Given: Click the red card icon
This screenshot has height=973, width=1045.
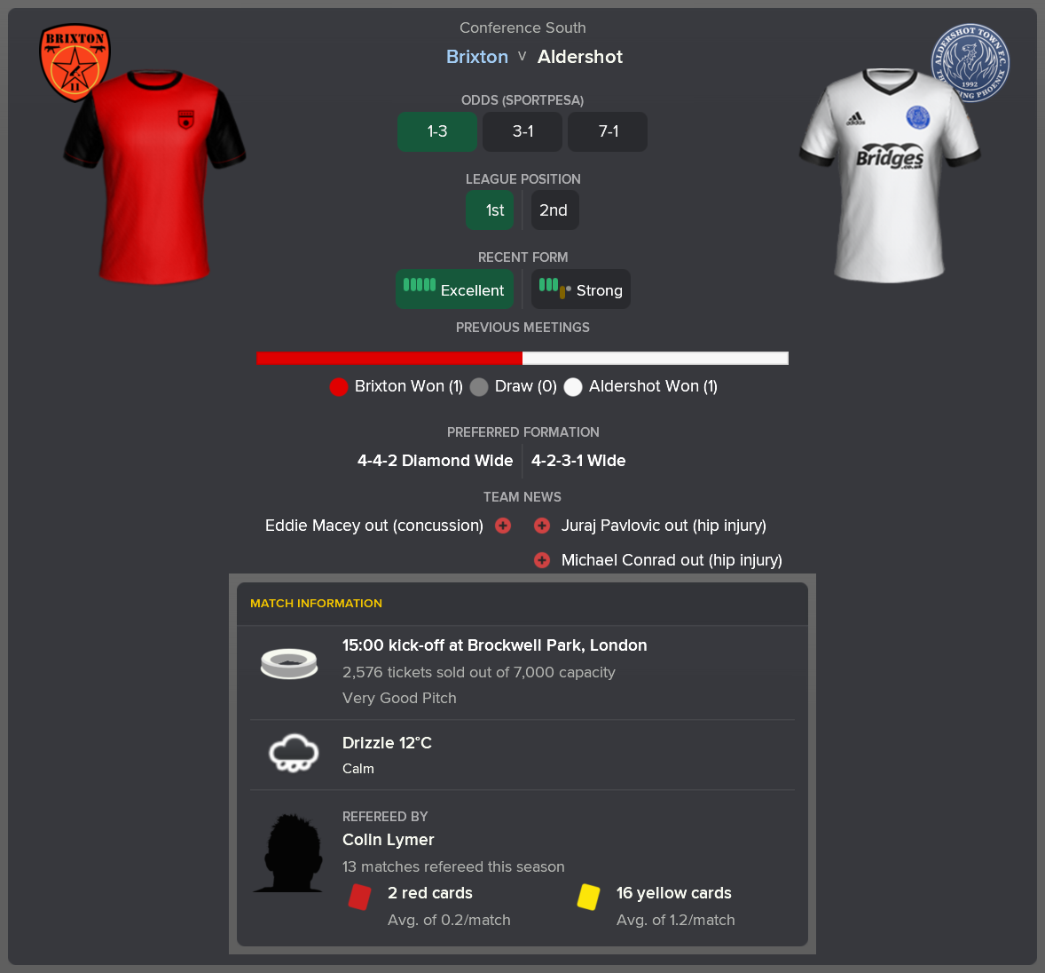Looking at the screenshot, I should 360,897.
